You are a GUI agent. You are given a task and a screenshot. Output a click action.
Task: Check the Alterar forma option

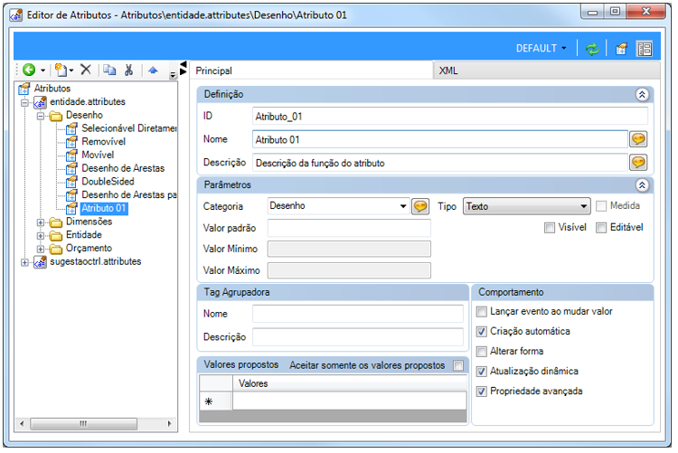481,352
